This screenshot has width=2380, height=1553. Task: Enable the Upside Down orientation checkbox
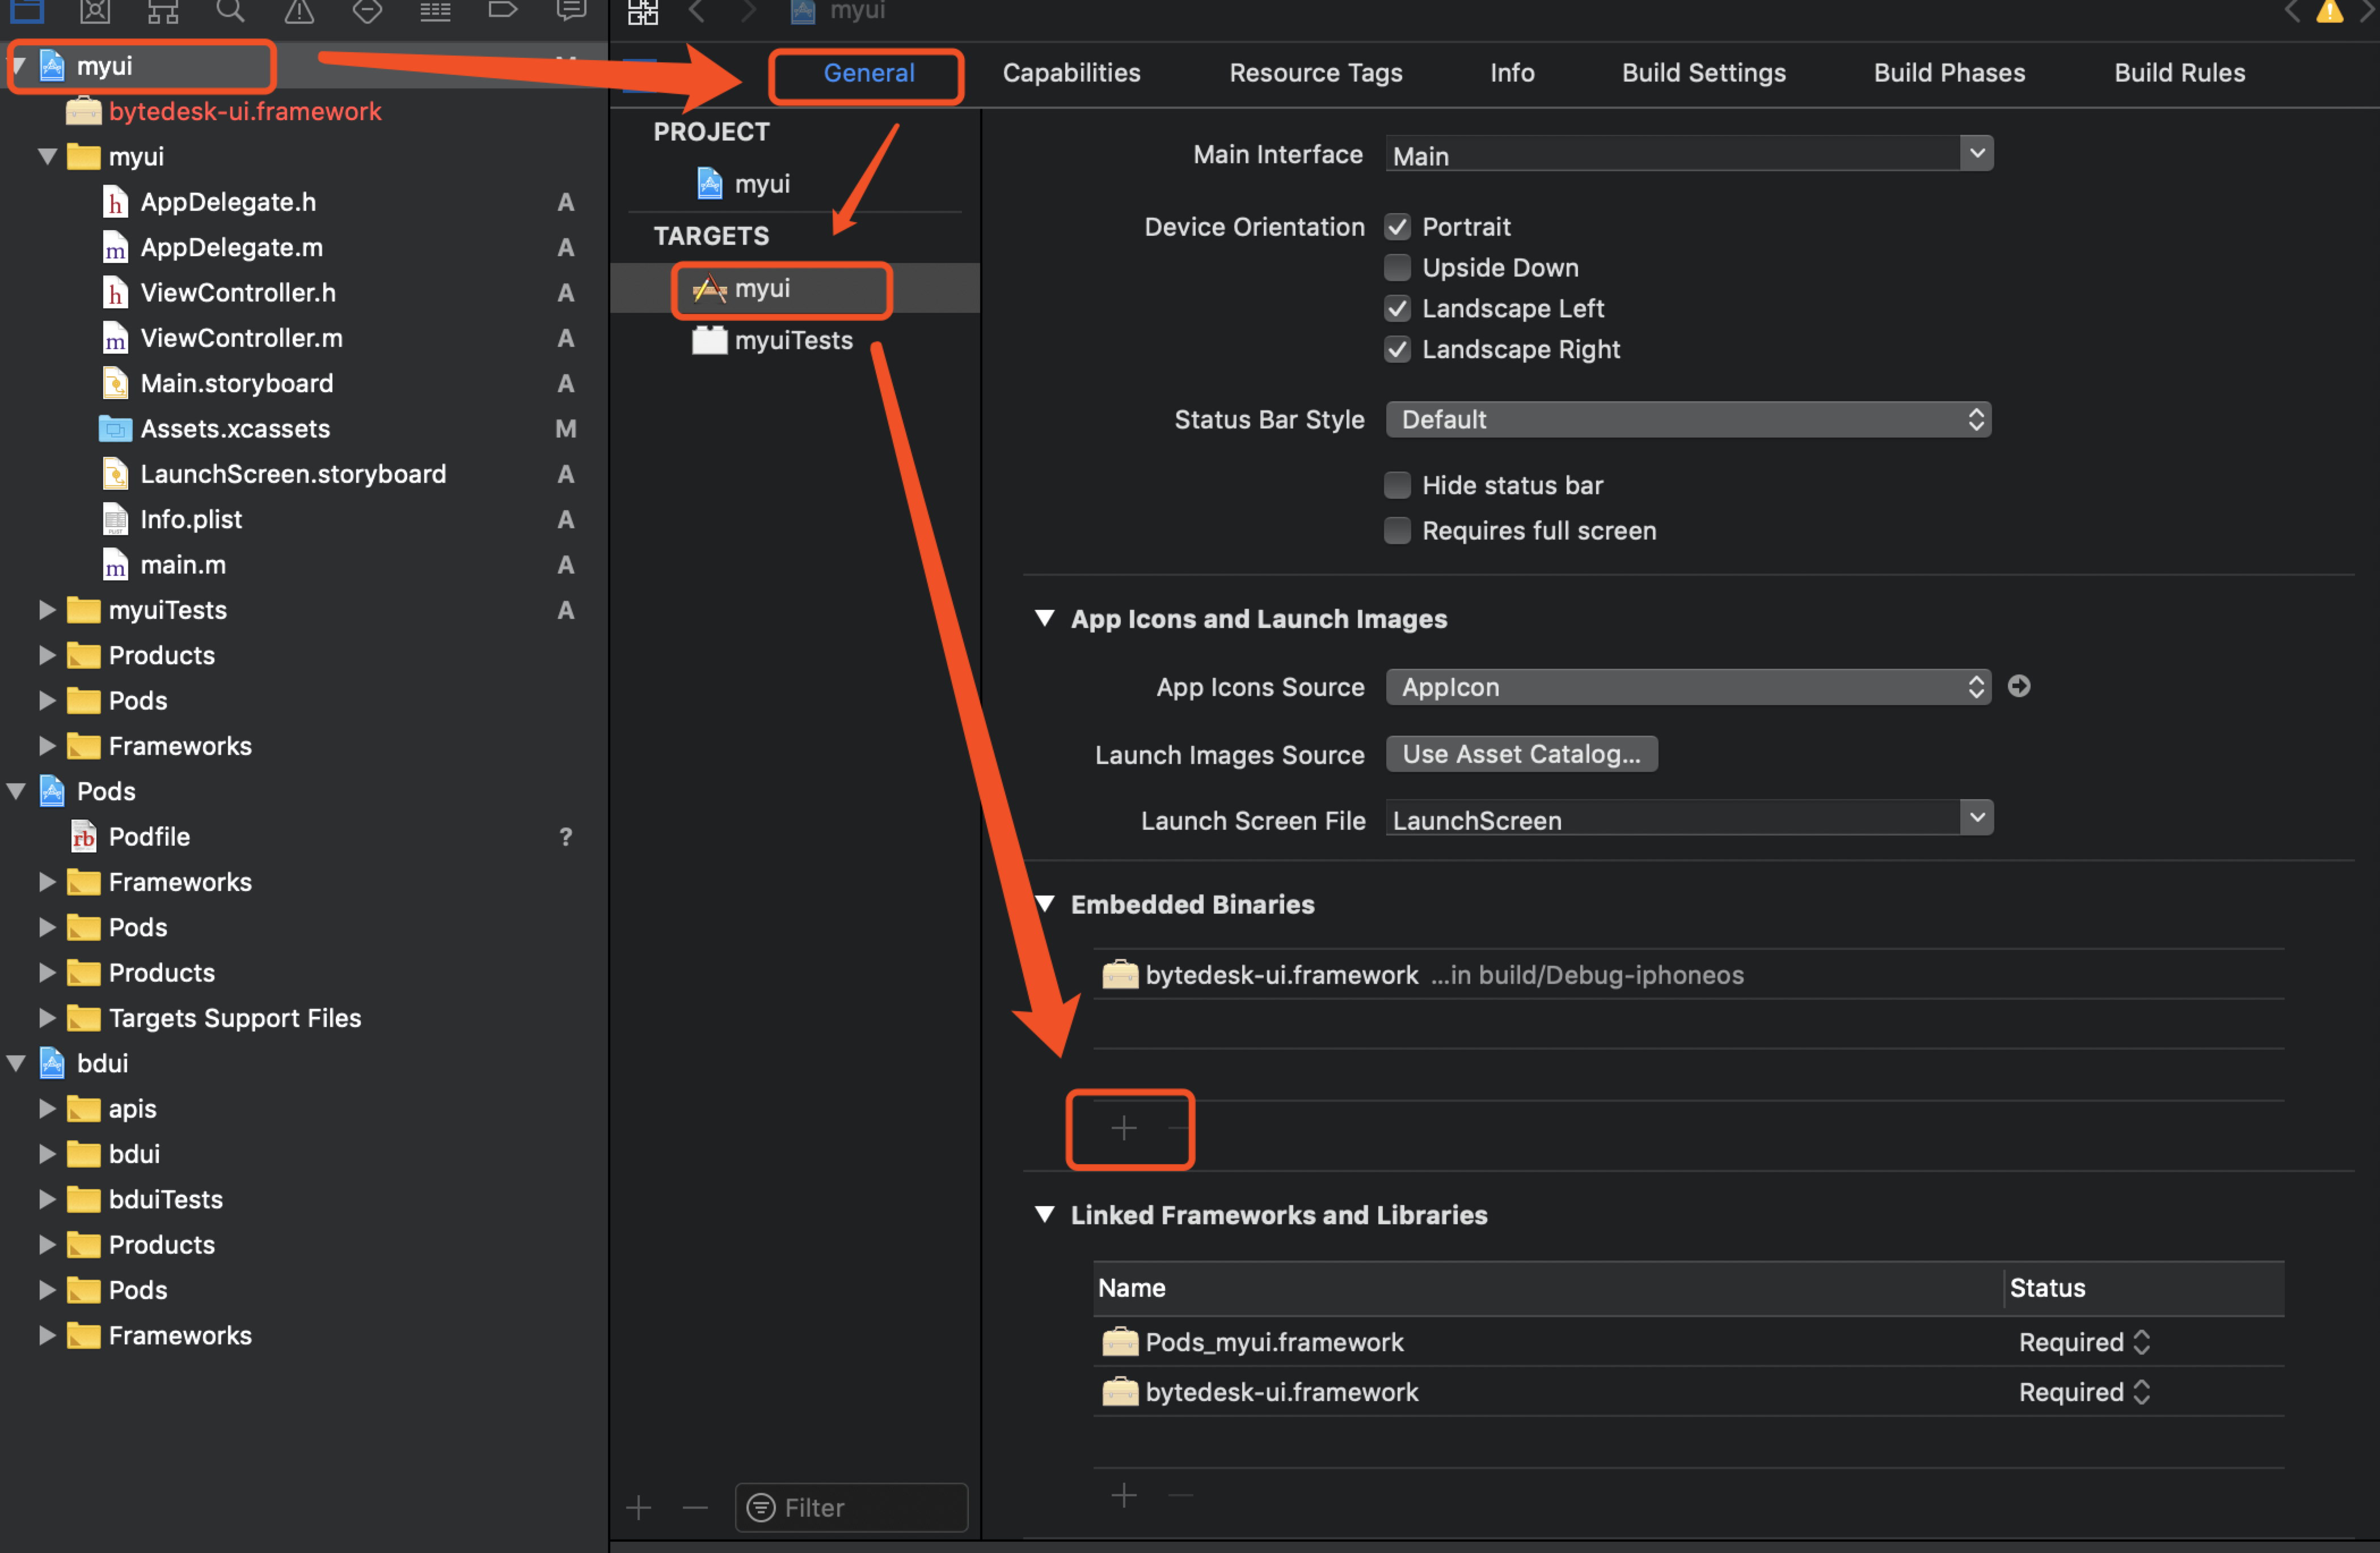pos(1397,268)
